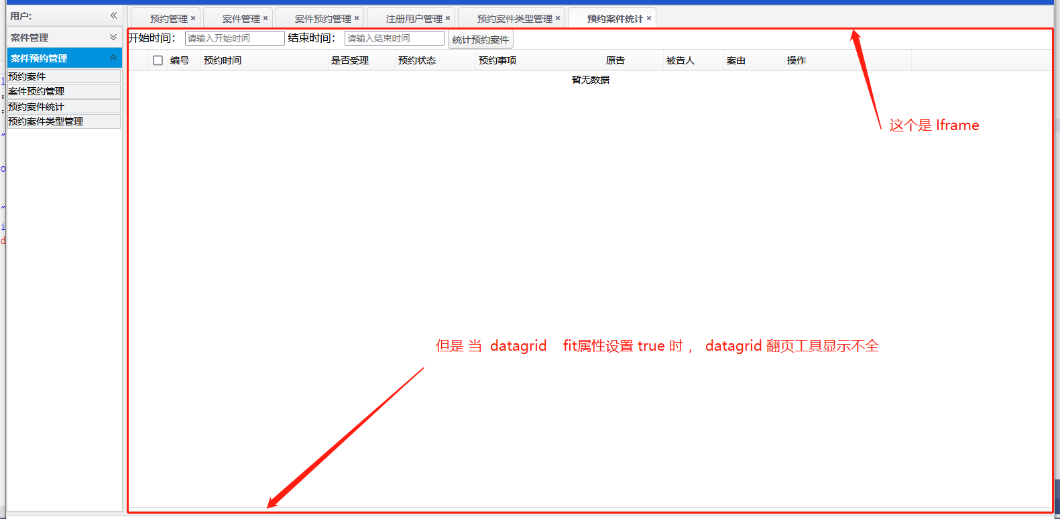Open 预约案件 in the sidebar
The width and height of the screenshot is (1060, 519).
[x=64, y=76]
